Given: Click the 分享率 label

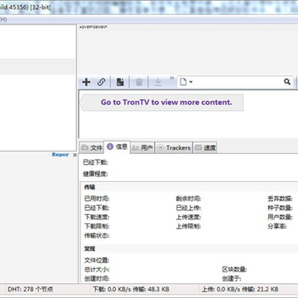Looking at the screenshot, I should tap(277, 226).
